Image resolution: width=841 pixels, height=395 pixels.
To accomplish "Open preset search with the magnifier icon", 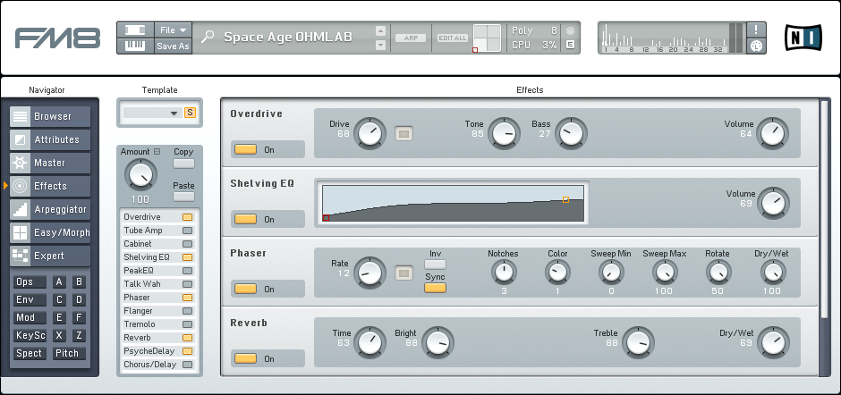I will point(208,37).
